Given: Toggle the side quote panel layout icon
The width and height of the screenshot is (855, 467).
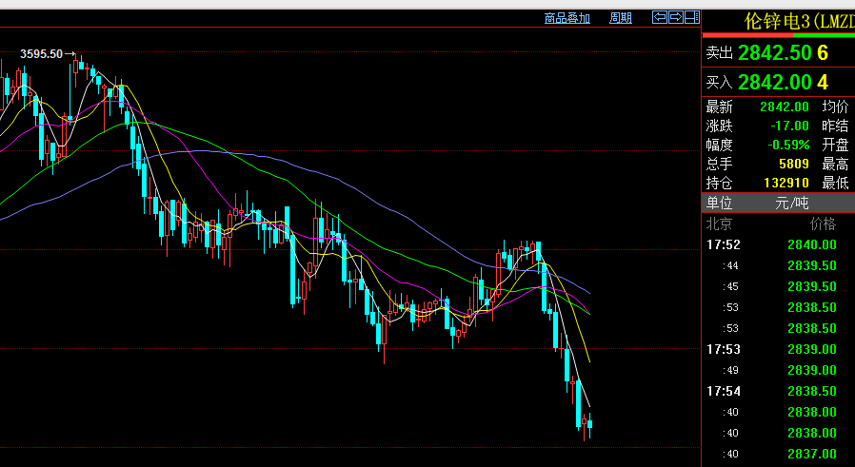Looking at the screenshot, I should 692,17.
